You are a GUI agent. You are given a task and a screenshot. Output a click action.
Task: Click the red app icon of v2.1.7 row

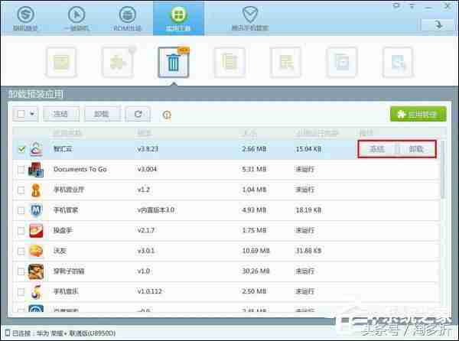point(36,230)
